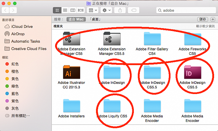Go forward with the right arrow button

pyautogui.click(x=13, y=10)
